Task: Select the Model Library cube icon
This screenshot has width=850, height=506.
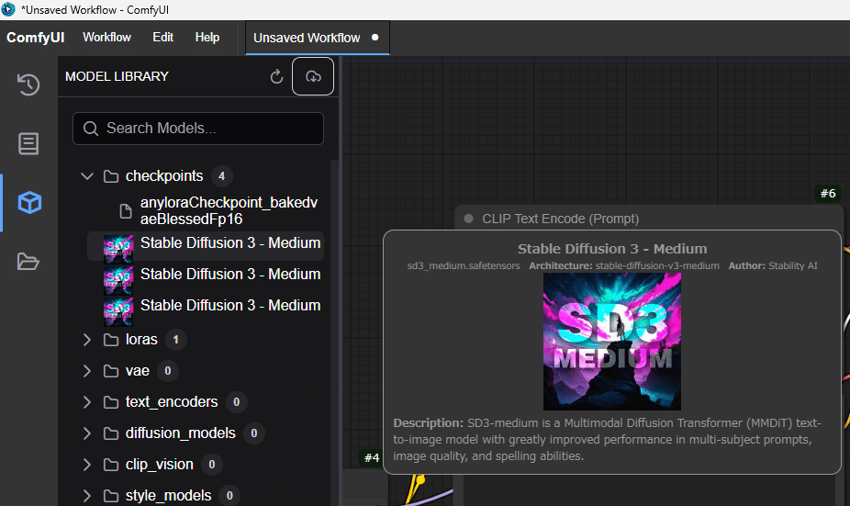Action: (x=29, y=203)
